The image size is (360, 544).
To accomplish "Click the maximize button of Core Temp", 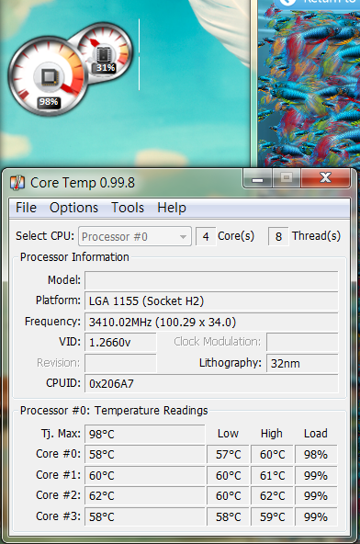I will pyautogui.click(x=287, y=178).
